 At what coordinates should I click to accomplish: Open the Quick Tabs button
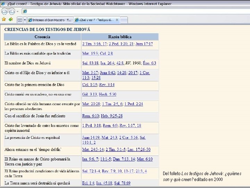point(20,20)
